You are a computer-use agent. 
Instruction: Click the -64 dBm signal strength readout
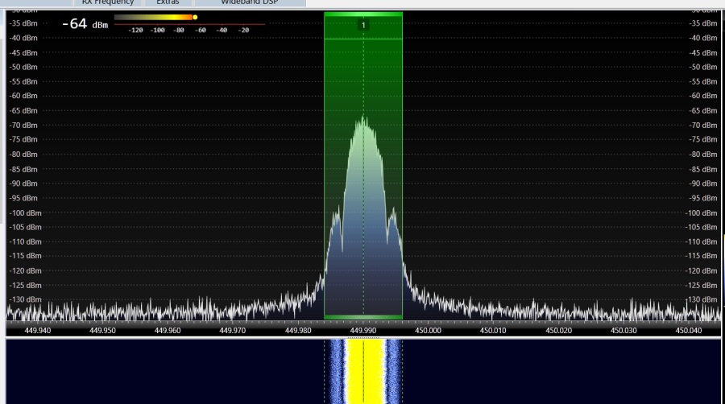[x=85, y=24]
